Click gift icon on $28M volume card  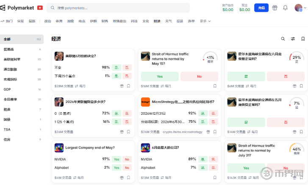point(122,86)
